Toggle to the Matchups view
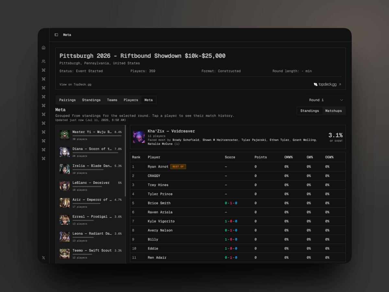 (x=334, y=111)
